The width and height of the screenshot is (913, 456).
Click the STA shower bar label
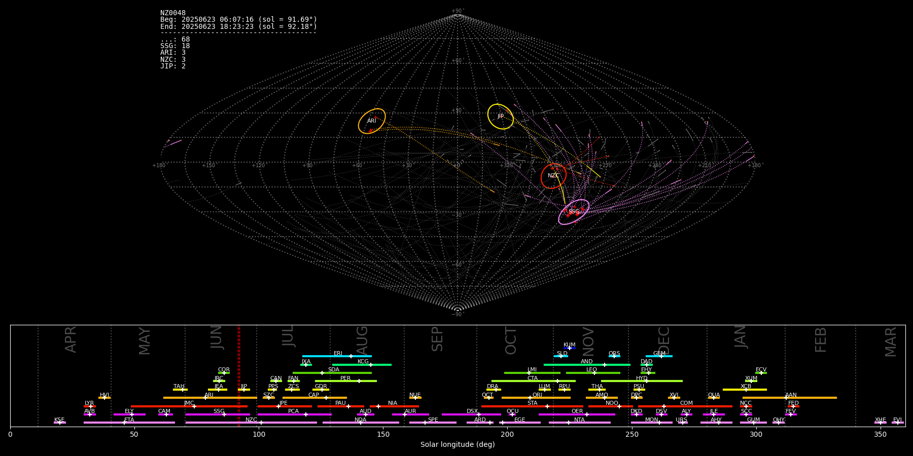[532, 403]
